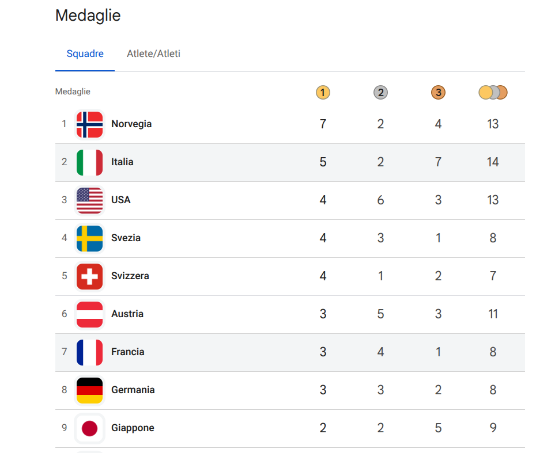The width and height of the screenshot is (551, 453).
Task: Select the Norvegia team name
Action: pyautogui.click(x=131, y=124)
